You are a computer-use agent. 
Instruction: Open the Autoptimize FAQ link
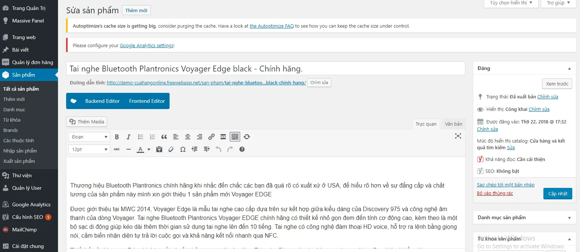pyautogui.click(x=272, y=26)
